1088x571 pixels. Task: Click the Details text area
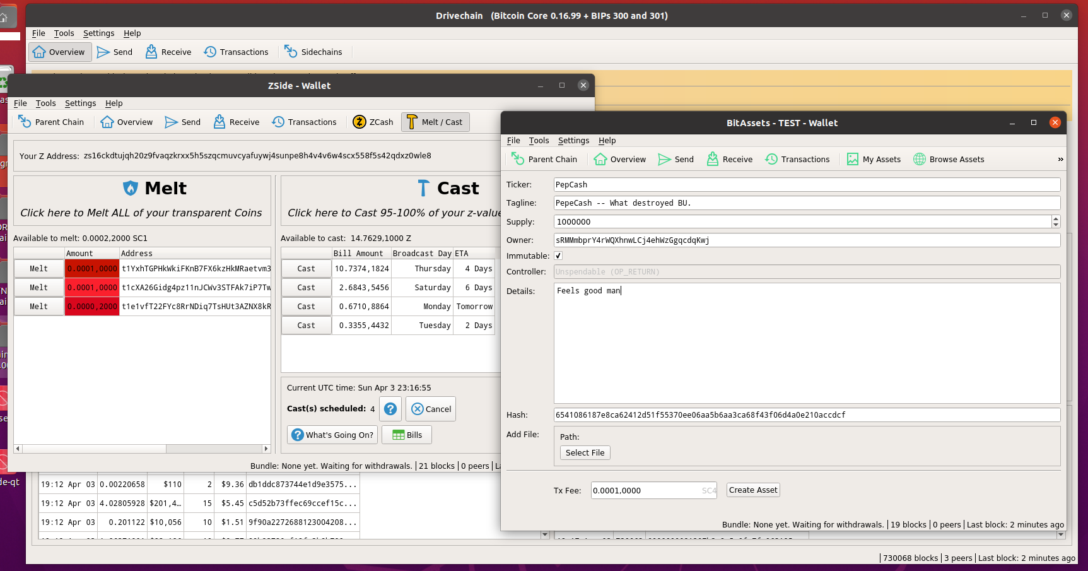(807, 343)
